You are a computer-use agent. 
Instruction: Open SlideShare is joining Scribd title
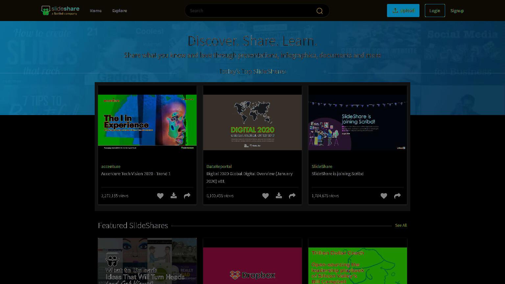coord(338,174)
